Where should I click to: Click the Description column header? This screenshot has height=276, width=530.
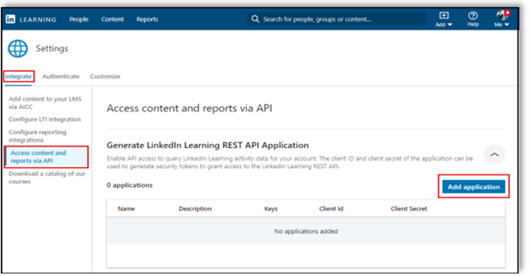[x=195, y=209]
